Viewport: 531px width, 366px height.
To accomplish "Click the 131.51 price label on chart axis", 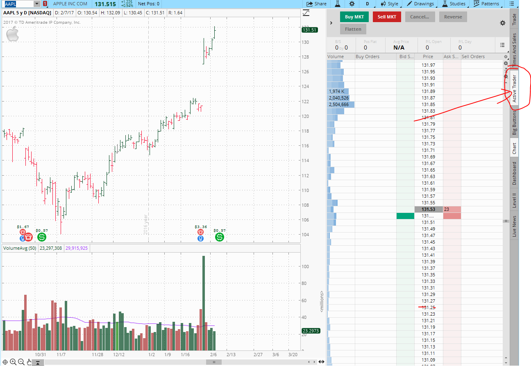I will pyautogui.click(x=309, y=30).
